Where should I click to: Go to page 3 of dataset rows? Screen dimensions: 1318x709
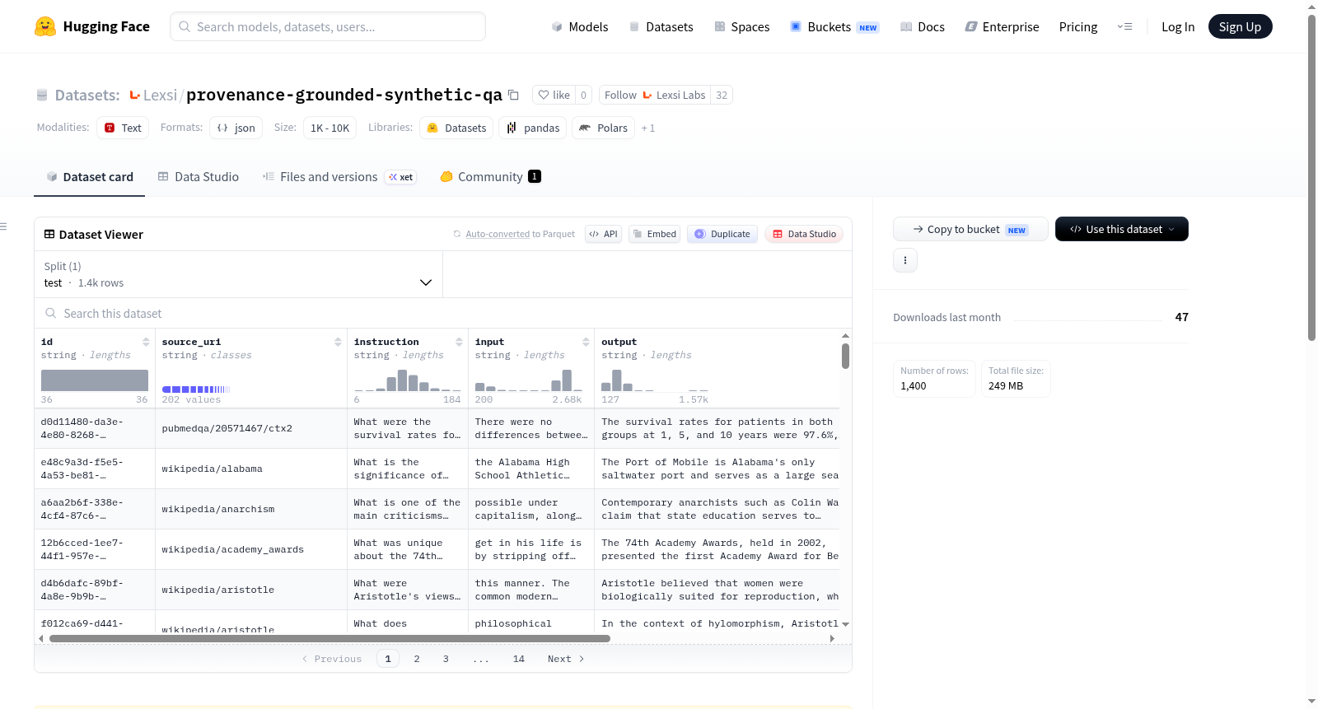coord(446,659)
